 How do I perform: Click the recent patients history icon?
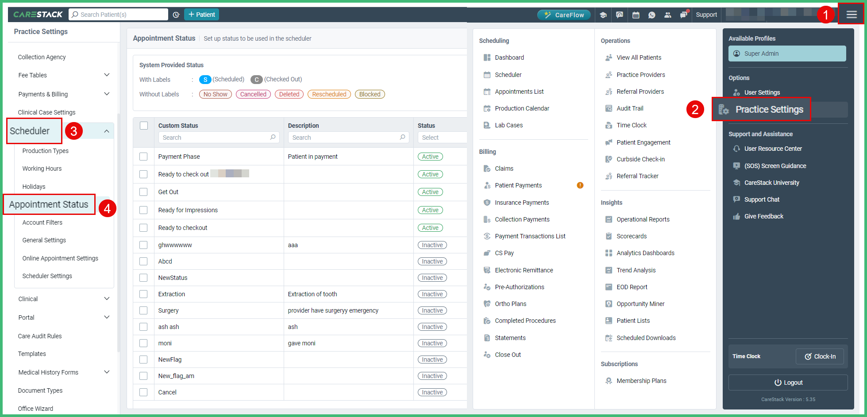[x=176, y=15]
